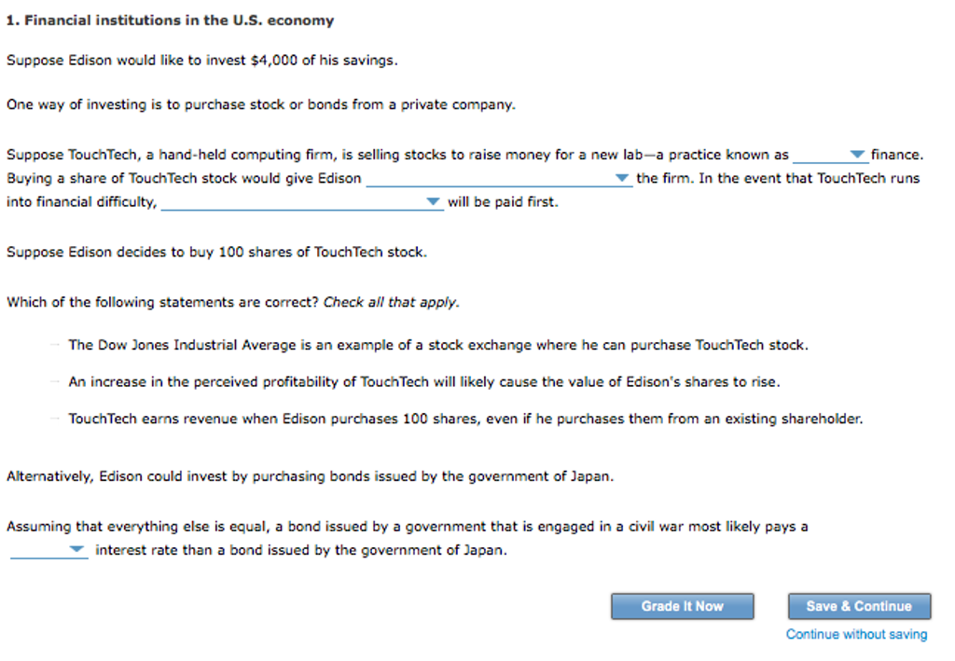Check the Dow Jones Industrial Average statement box
955x661 pixels.
56,345
